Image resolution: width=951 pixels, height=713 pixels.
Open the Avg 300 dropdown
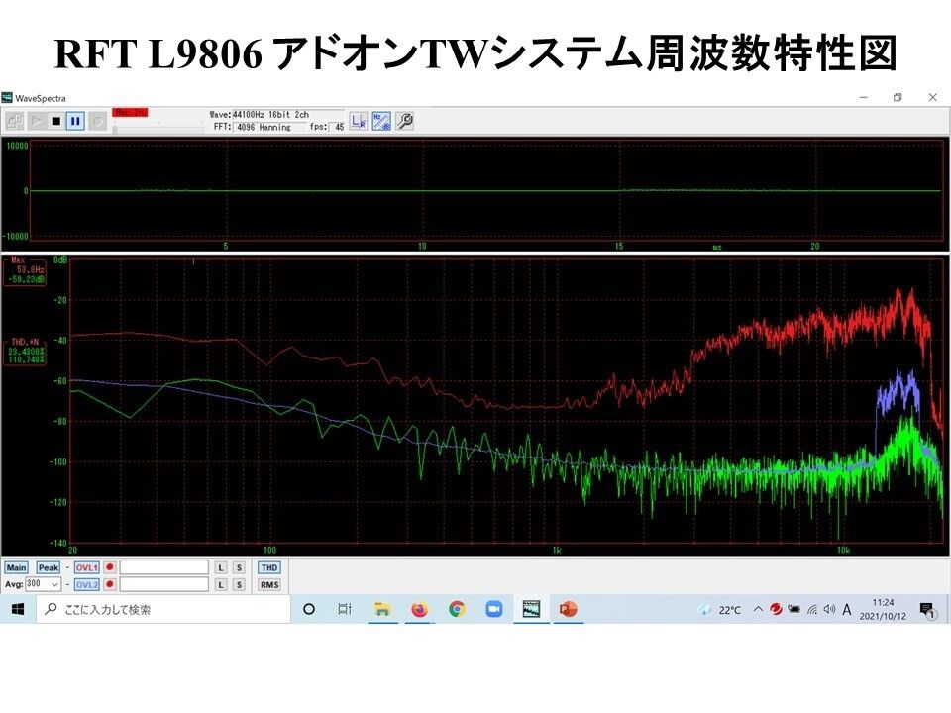click(43, 584)
